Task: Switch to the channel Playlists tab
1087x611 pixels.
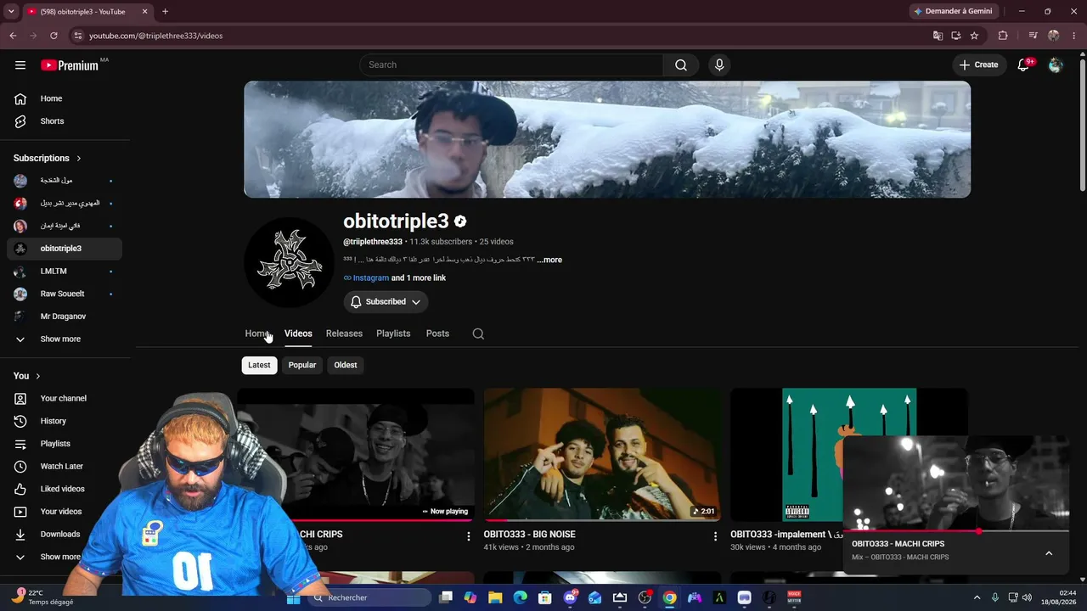Action: coord(393,334)
